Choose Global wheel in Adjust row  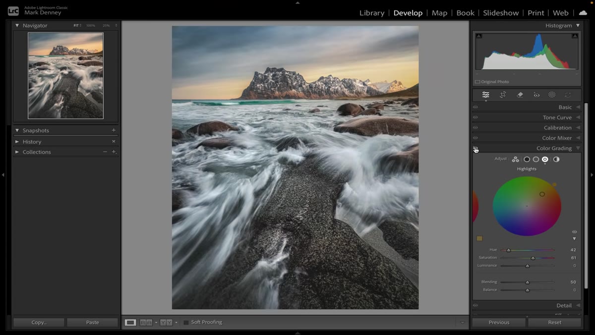[556, 159]
